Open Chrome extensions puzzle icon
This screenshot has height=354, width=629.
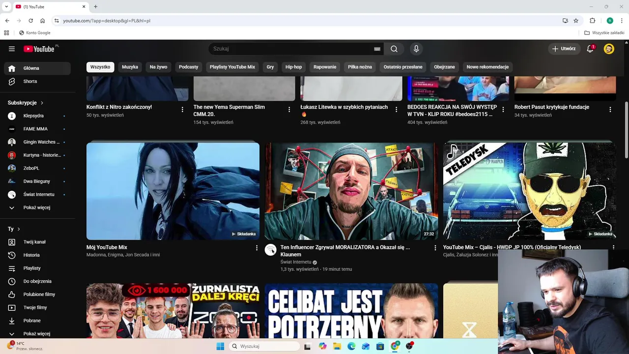592,21
